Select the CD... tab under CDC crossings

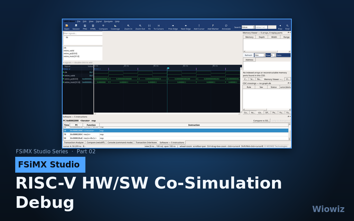[260, 113]
